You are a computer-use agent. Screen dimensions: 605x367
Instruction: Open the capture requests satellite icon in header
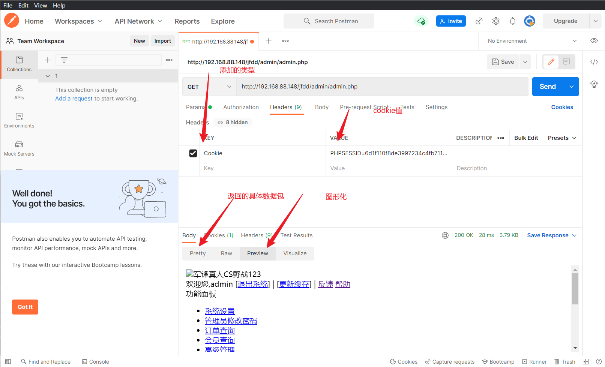[479, 21]
